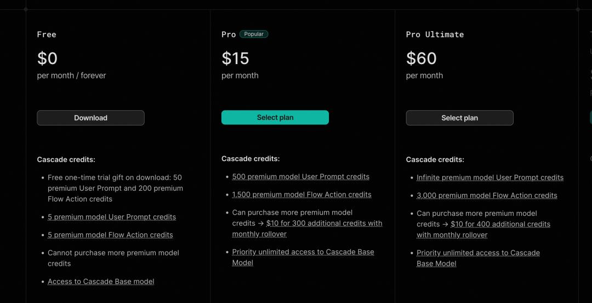Click the Access to Cascade Base model link
The image size is (592, 303).
(101, 282)
